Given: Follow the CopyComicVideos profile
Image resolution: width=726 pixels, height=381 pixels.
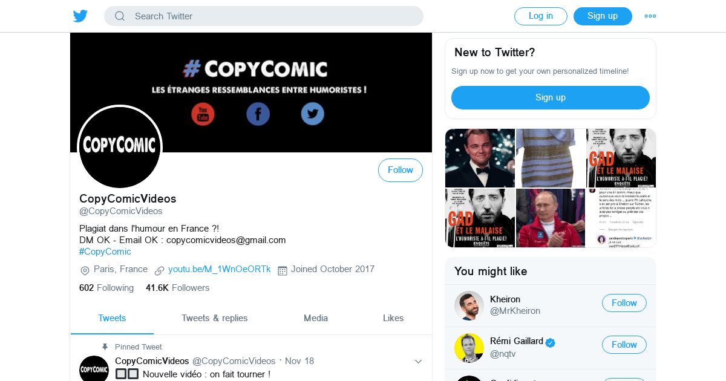Looking at the screenshot, I should tap(400, 171).
